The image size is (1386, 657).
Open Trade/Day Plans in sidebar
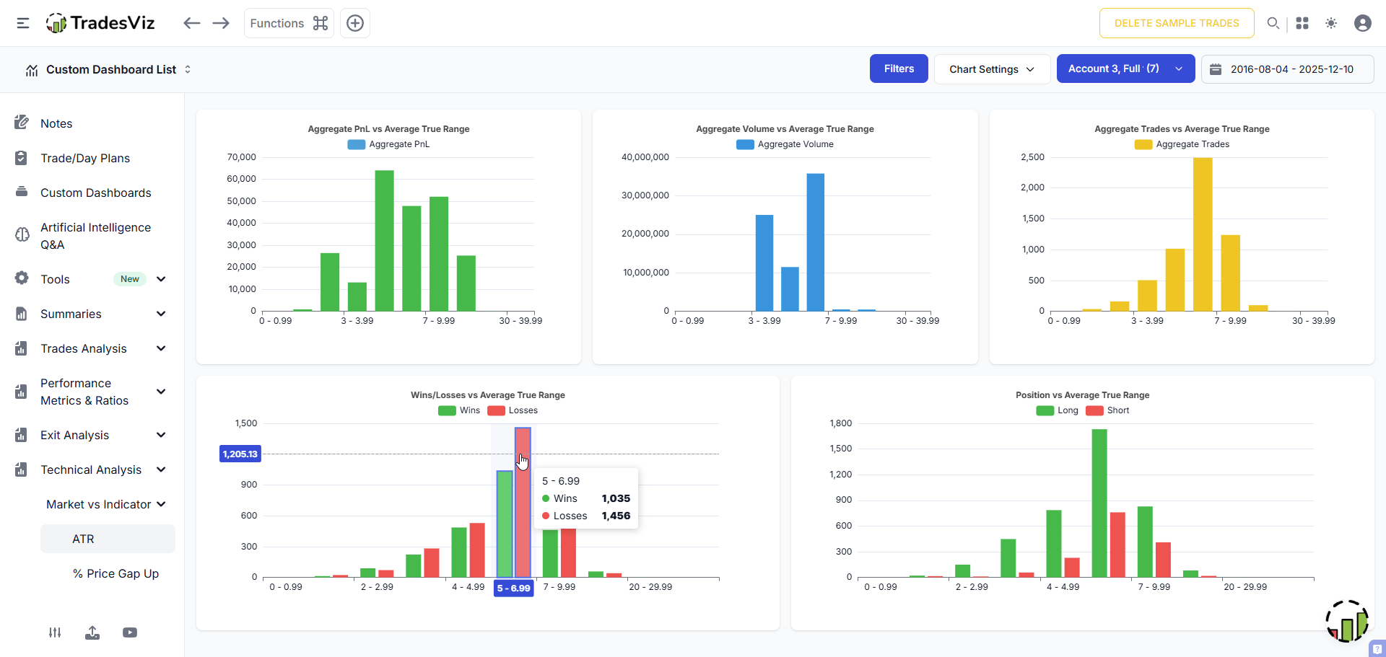coord(85,158)
